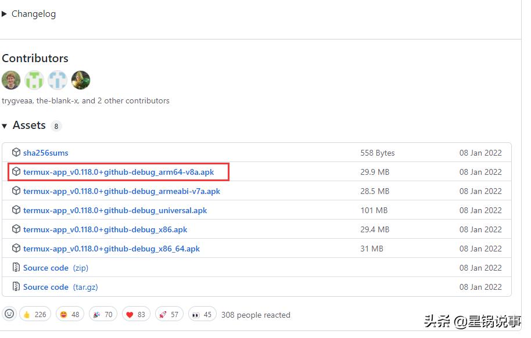Toggle thumbs up reaction with 226
Viewport: 531px width, 338px height.
click(x=35, y=315)
